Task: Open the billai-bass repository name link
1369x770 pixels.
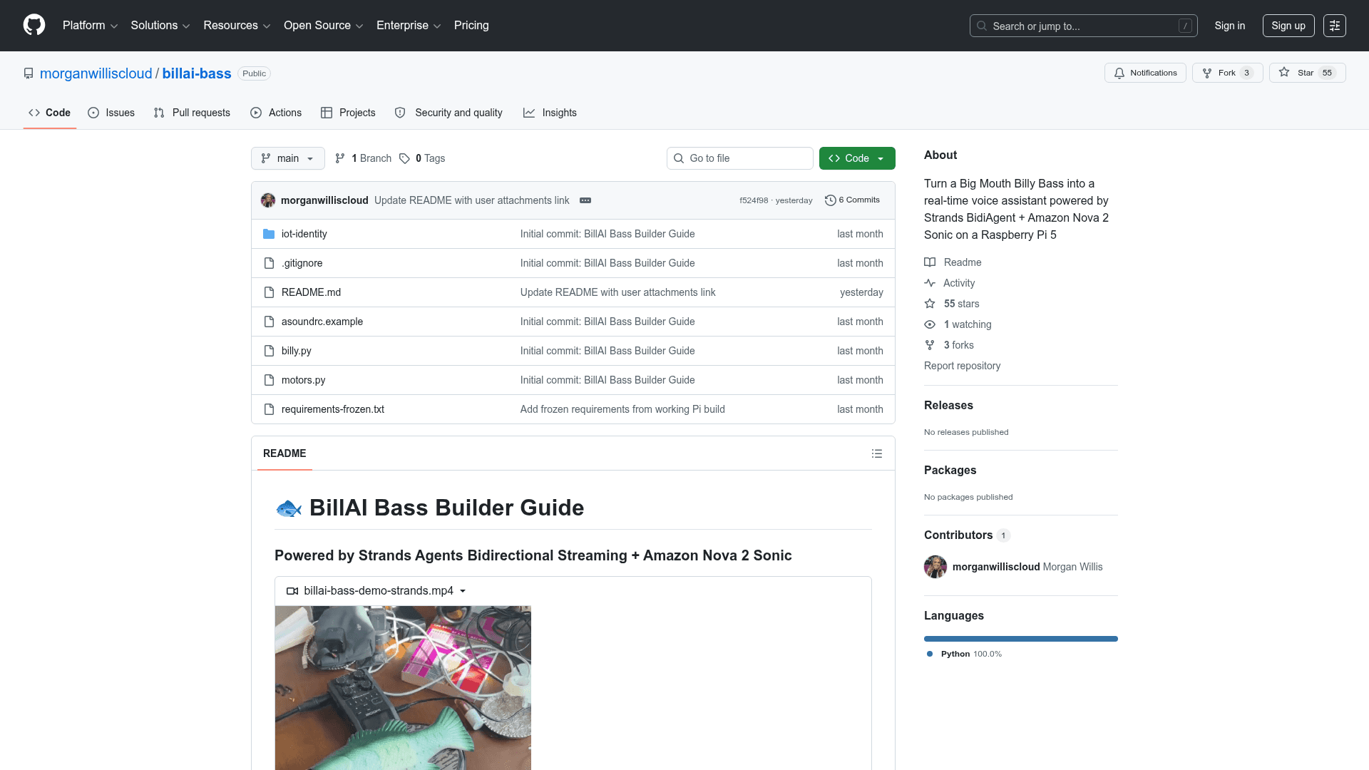Action: pos(197,73)
